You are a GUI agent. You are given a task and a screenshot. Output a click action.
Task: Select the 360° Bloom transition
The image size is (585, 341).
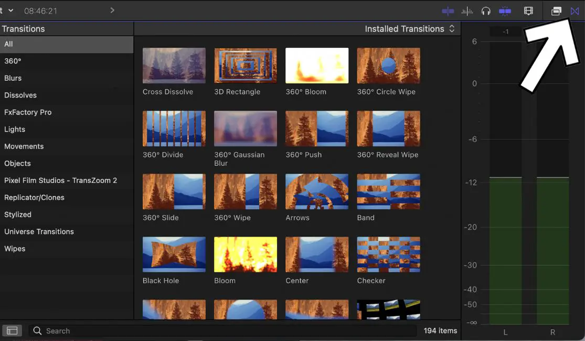[316, 65]
